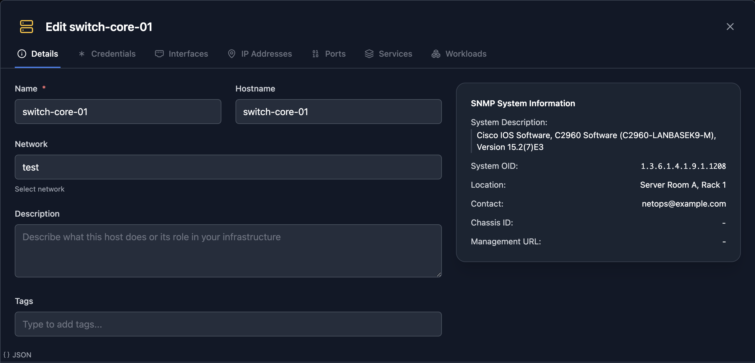Click the Services layers icon
Image resolution: width=755 pixels, height=363 pixels.
point(369,54)
